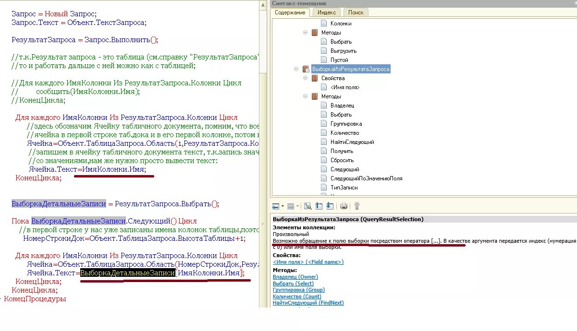Click the find-in-tree magnifier icon

point(307,206)
